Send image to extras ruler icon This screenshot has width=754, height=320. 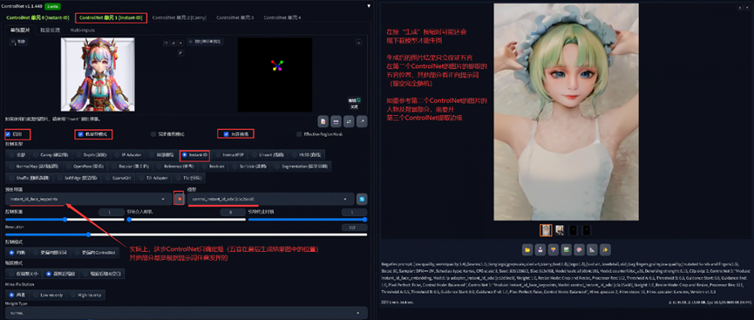click(593, 249)
